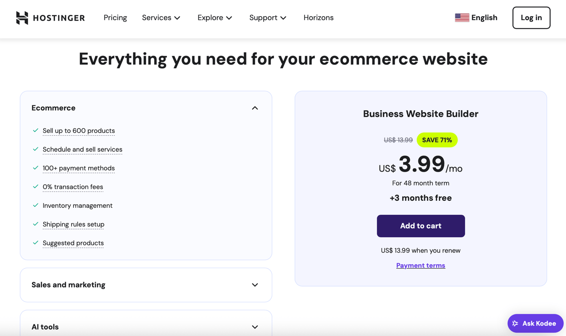Viewport: 566px width, 336px height.
Task: Open the Explore dropdown menu
Action: (x=215, y=17)
